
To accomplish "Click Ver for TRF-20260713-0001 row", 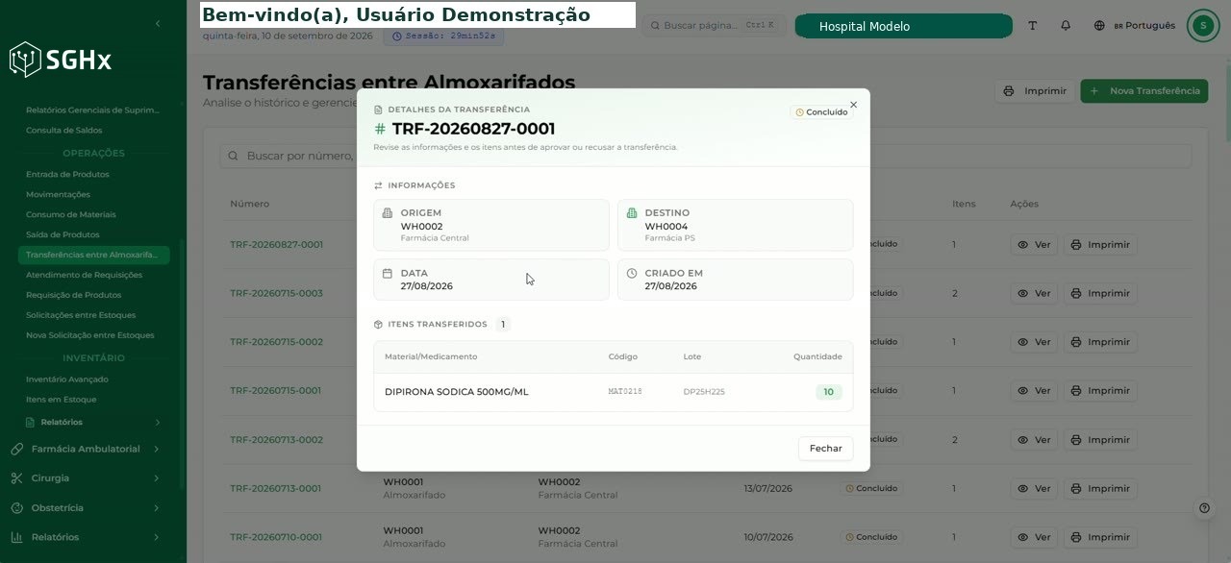I will click(1034, 489).
